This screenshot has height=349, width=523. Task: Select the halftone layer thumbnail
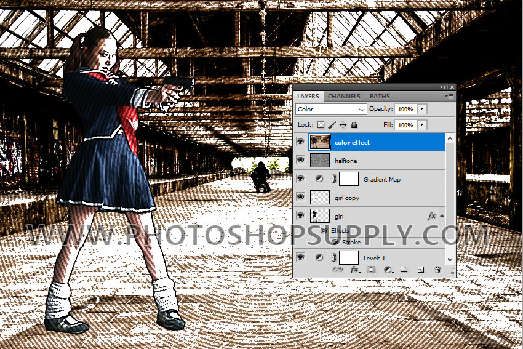pos(320,161)
